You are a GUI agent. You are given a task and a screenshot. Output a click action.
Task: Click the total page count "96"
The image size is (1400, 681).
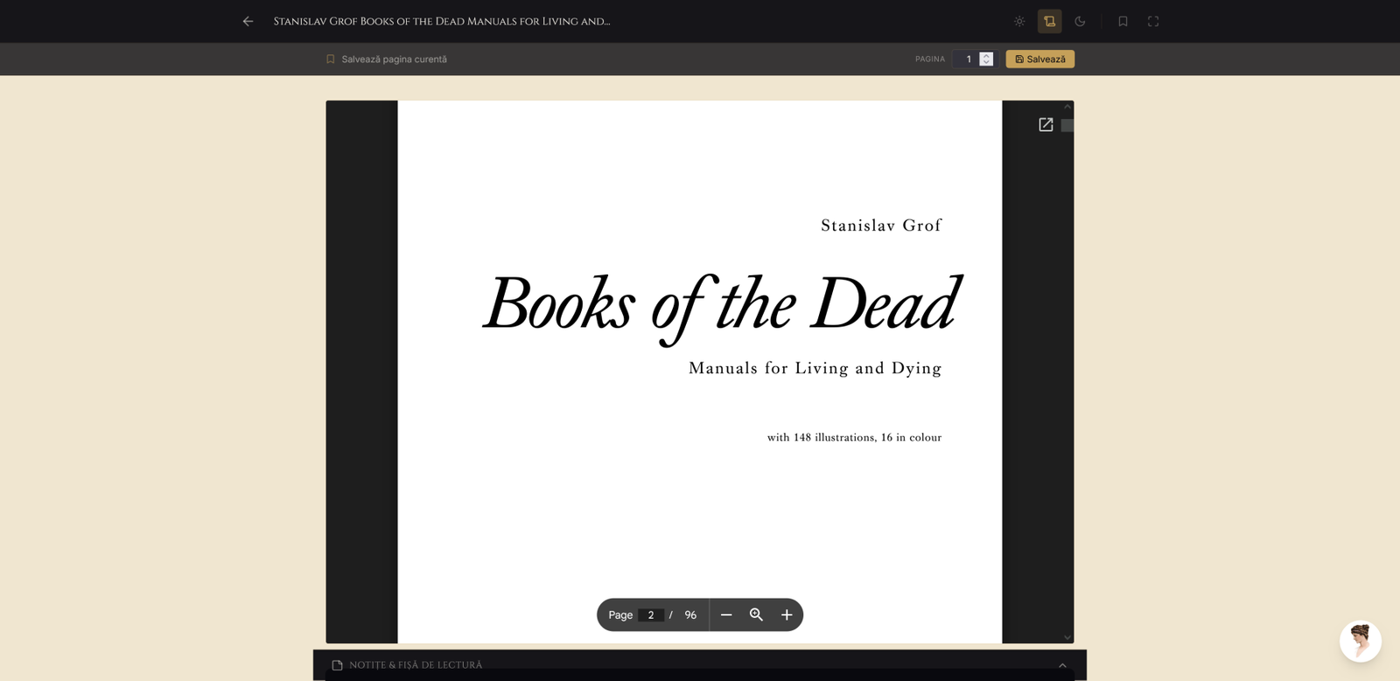pos(690,615)
